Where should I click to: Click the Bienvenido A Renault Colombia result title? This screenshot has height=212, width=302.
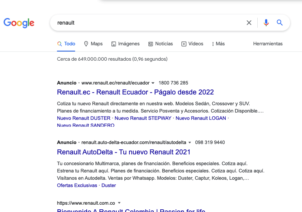[131, 210]
